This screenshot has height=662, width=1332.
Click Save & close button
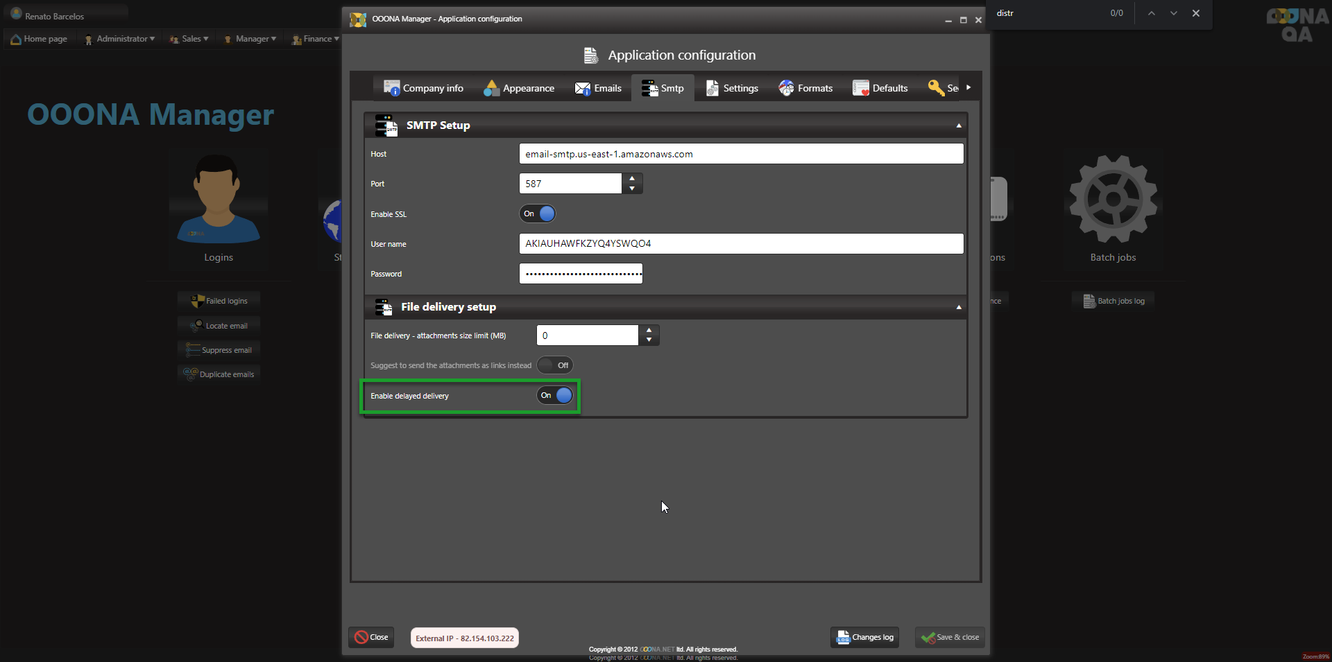pyautogui.click(x=950, y=637)
